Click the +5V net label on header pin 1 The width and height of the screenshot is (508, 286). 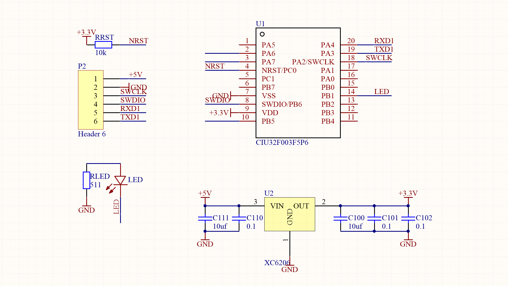pyautogui.click(x=135, y=75)
